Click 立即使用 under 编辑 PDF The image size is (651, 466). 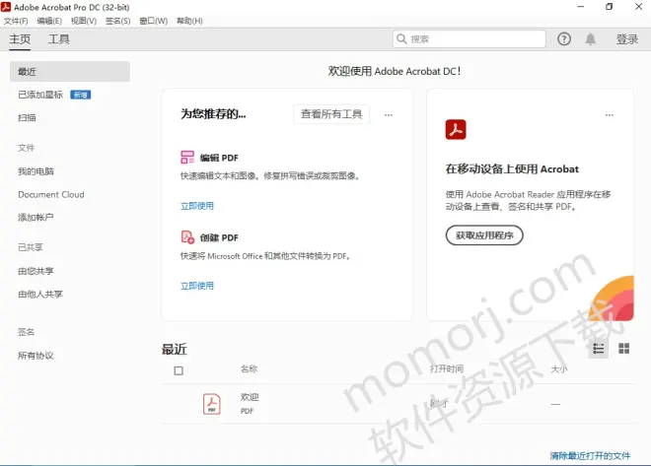197,206
